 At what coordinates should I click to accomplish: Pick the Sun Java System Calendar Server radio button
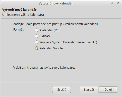coord(37,42)
